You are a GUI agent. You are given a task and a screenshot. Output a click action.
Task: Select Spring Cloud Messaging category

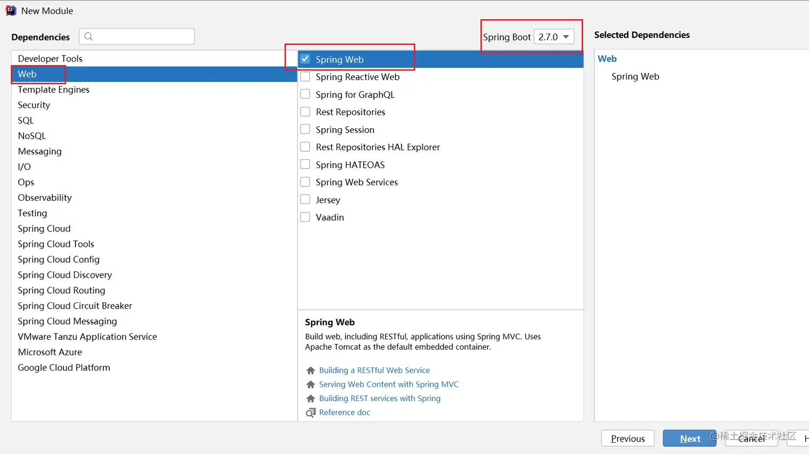tap(154, 322)
